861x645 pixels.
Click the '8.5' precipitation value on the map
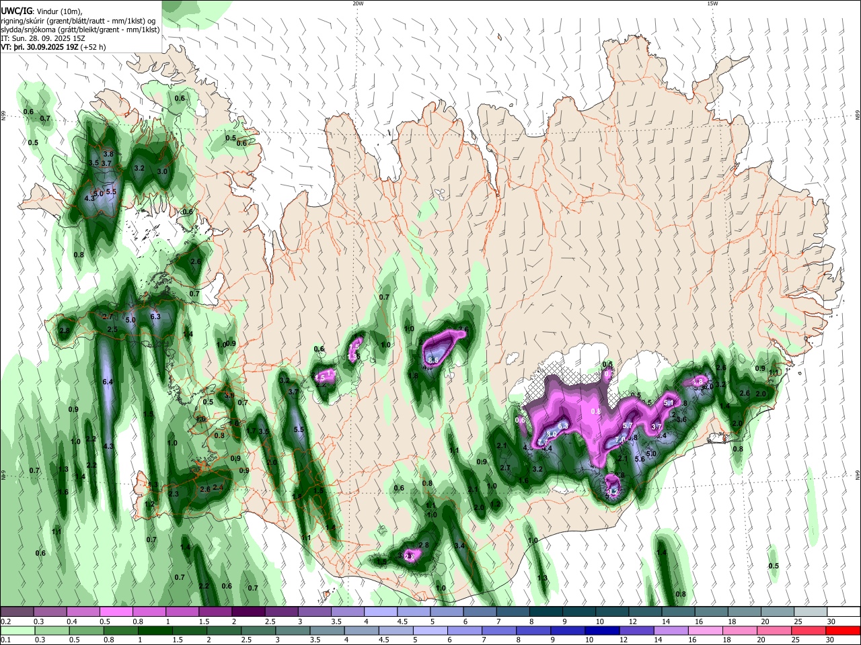433,360
